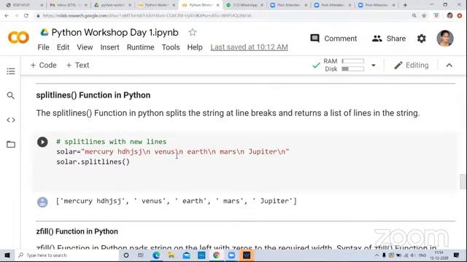Star the Python Workshop Day 1 notebook
Viewport: 467px width, 262px height.
click(x=193, y=32)
